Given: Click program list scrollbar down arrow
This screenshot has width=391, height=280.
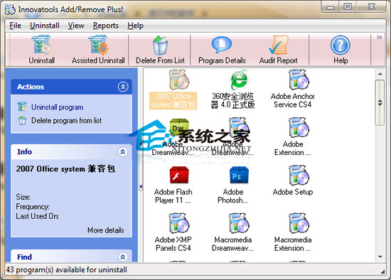Looking at the screenshot, I should pyautogui.click(x=380, y=257).
